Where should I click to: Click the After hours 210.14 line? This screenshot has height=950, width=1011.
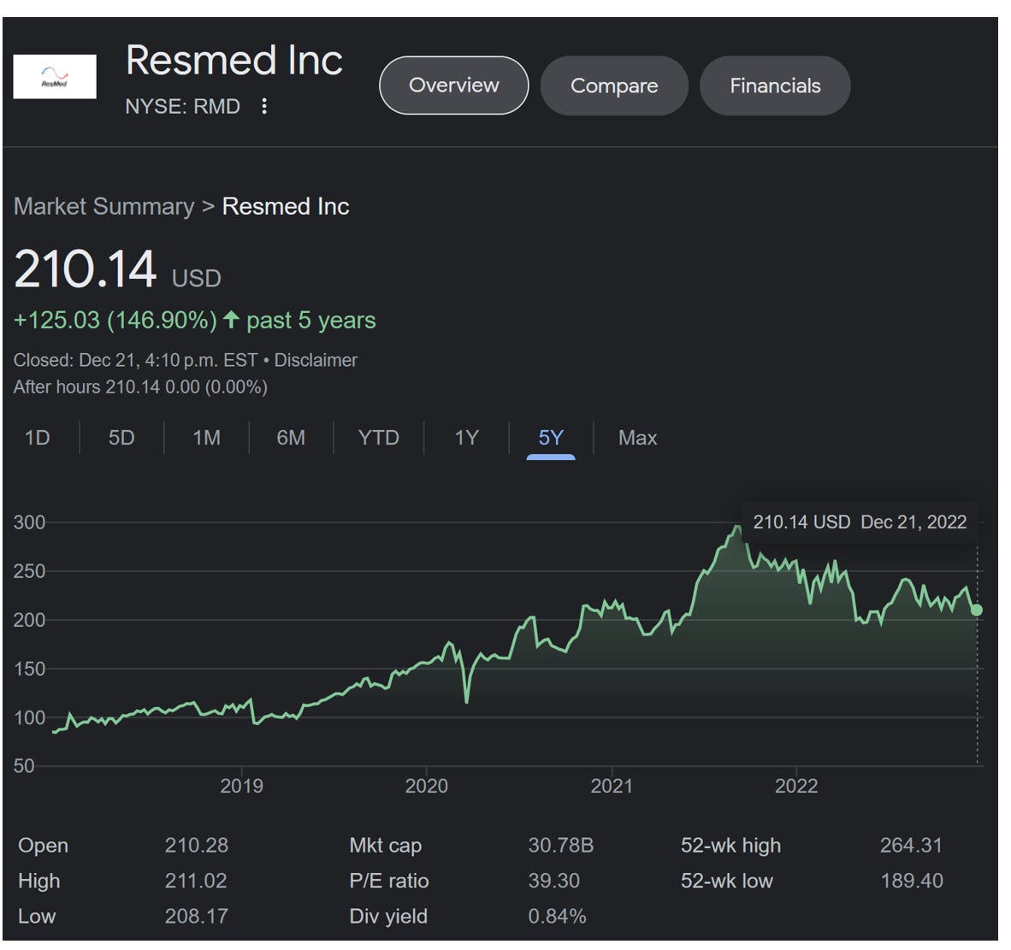pos(140,386)
